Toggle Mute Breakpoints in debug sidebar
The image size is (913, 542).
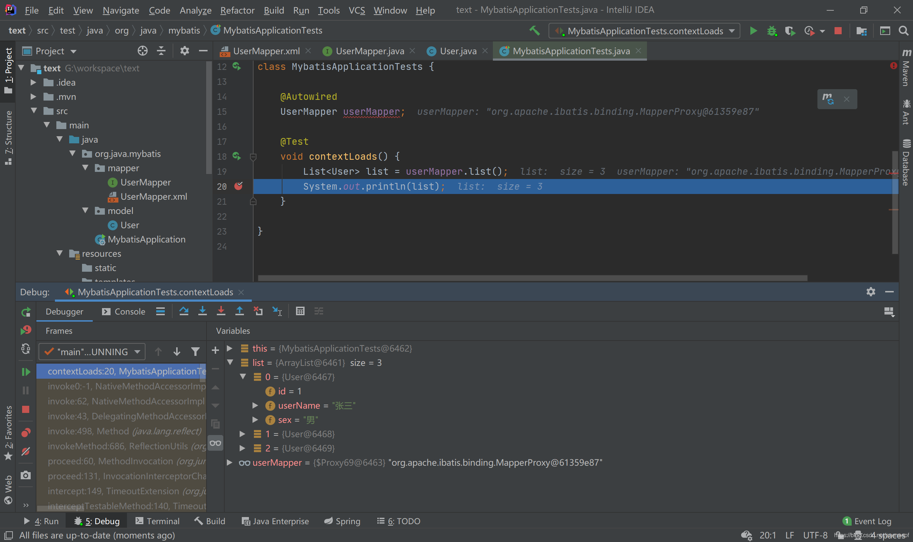coord(26,451)
